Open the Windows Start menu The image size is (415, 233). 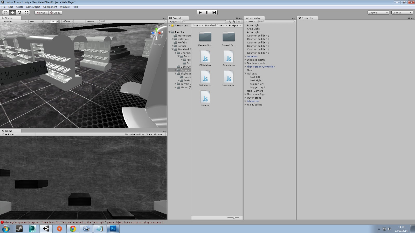coord(6,229)
